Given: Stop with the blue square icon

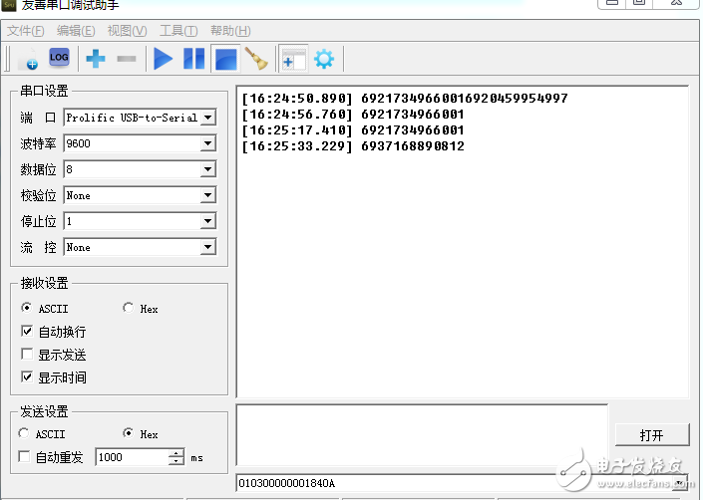Looking at the screenshot, I should coord(226,59).
